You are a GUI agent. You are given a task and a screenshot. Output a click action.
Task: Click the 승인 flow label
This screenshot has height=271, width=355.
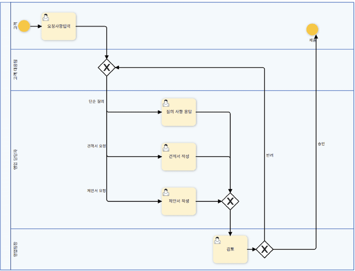[321, 144]
